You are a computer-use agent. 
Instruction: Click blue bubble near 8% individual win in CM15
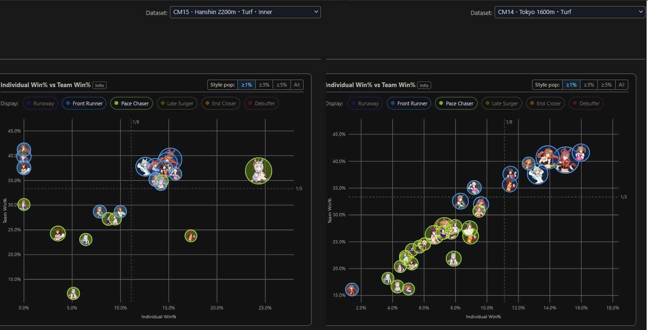click(99, 212)
